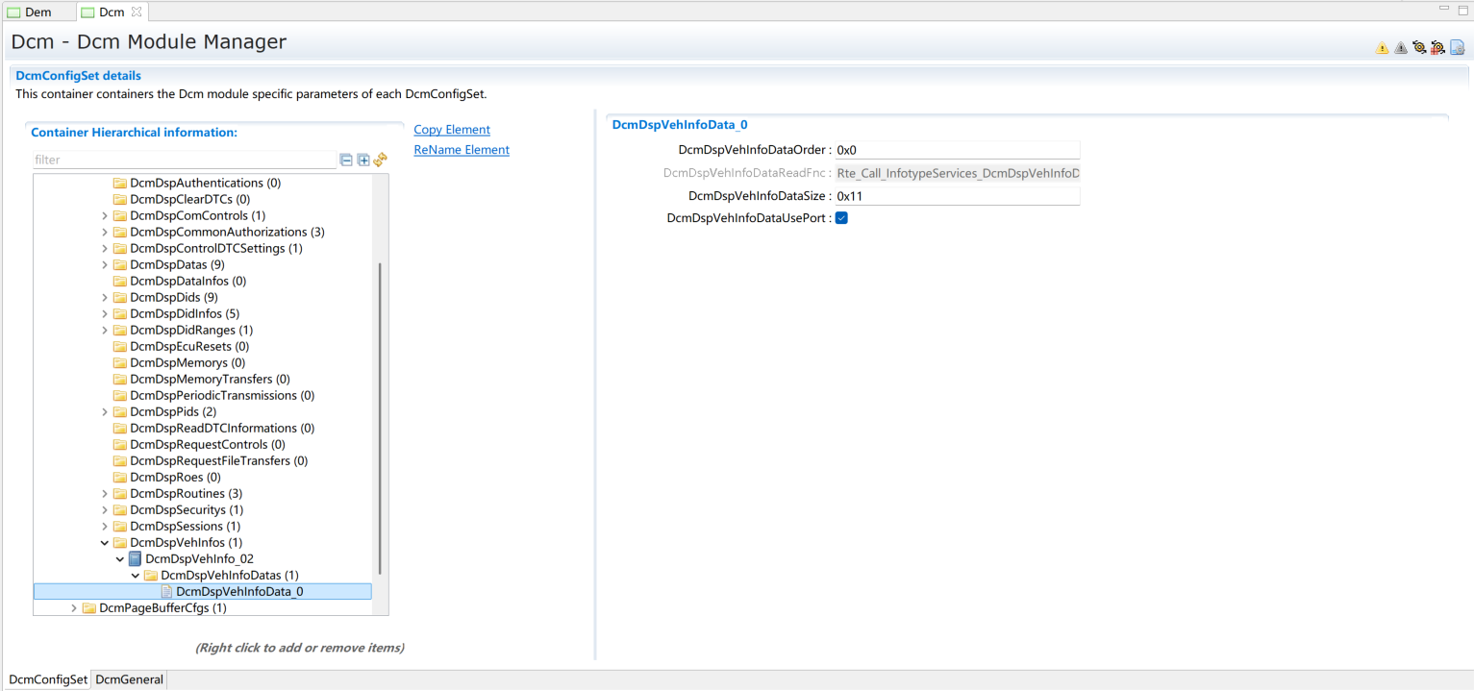Collapse all tree nodes with minus icon
1474x691 pixels.
[x=346, y=160]
